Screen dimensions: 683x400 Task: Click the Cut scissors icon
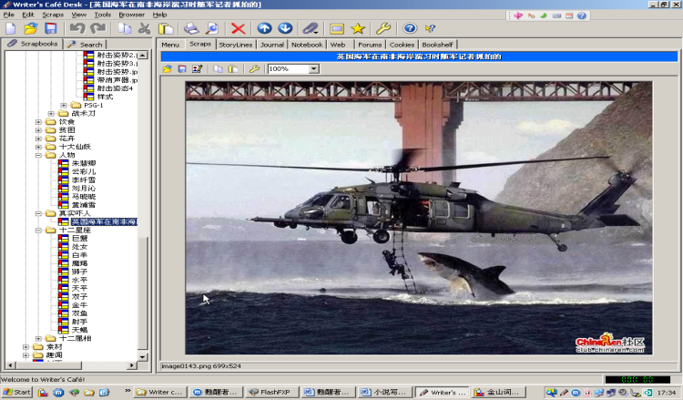click(x=144, y=29)
